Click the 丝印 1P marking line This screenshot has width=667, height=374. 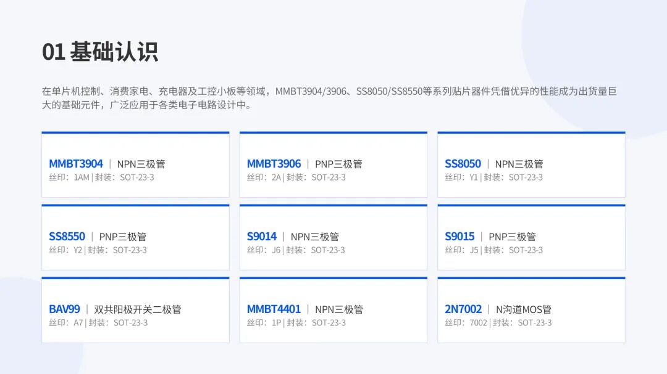pos(296,323)
